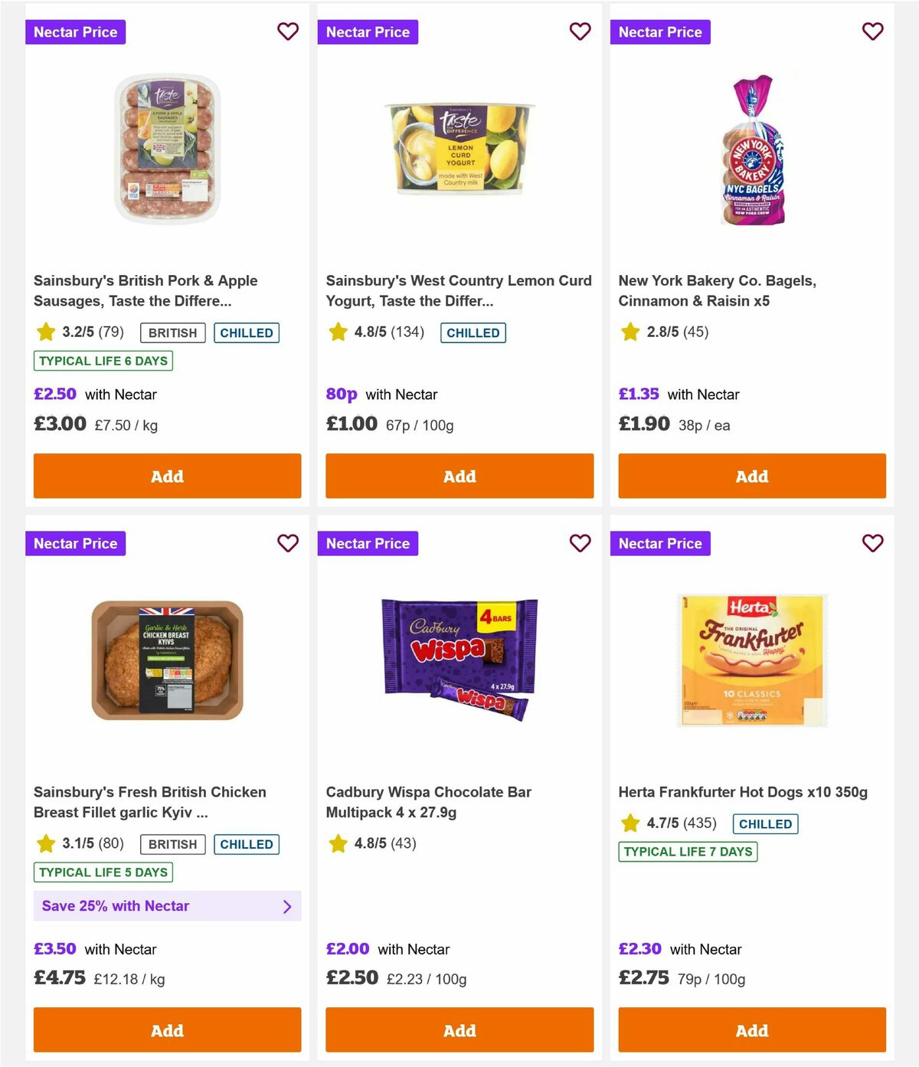Click the Cinnamon & Raisin bagels product image
919x1067 pixels.
tap(751, 149)
